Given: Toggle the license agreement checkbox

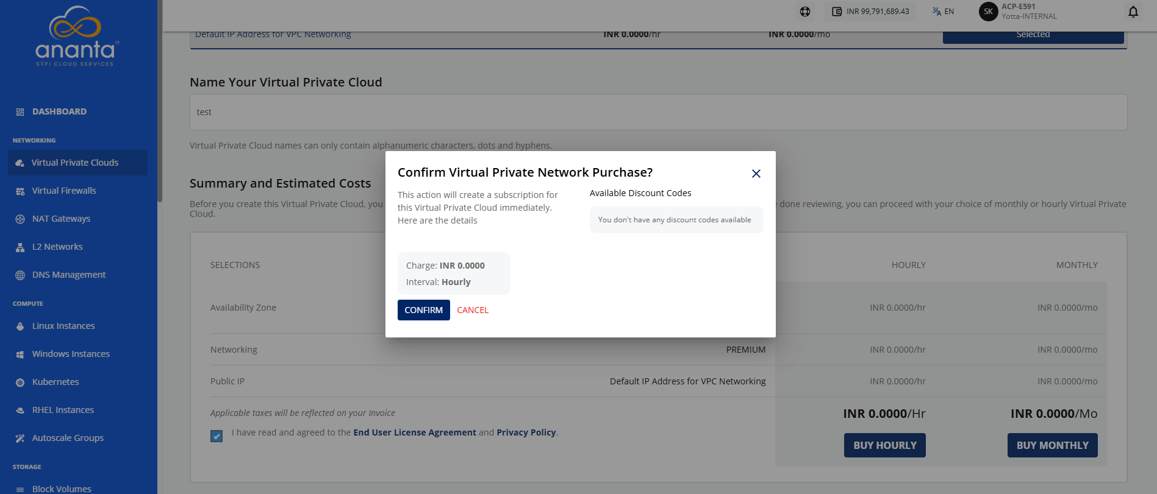Looking at the screenshot, I should point(217,436).
